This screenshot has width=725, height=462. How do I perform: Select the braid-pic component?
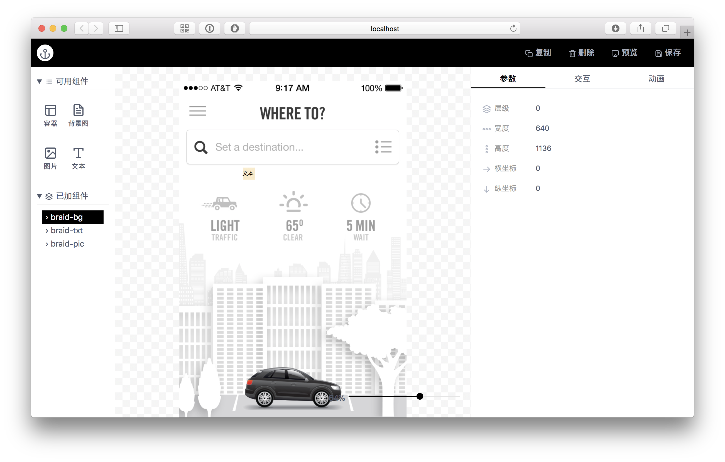coord(67,244)
